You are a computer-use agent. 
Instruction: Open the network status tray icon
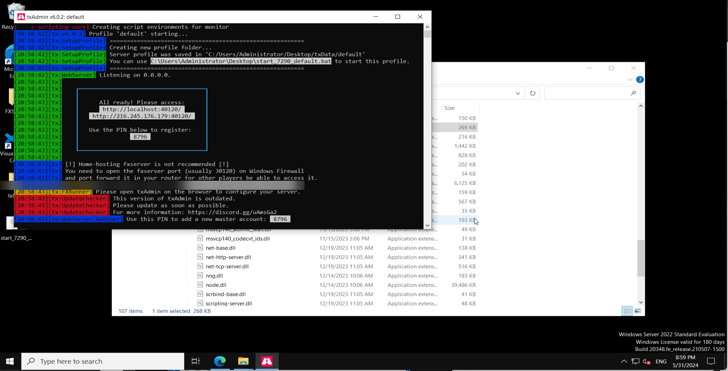635,361
